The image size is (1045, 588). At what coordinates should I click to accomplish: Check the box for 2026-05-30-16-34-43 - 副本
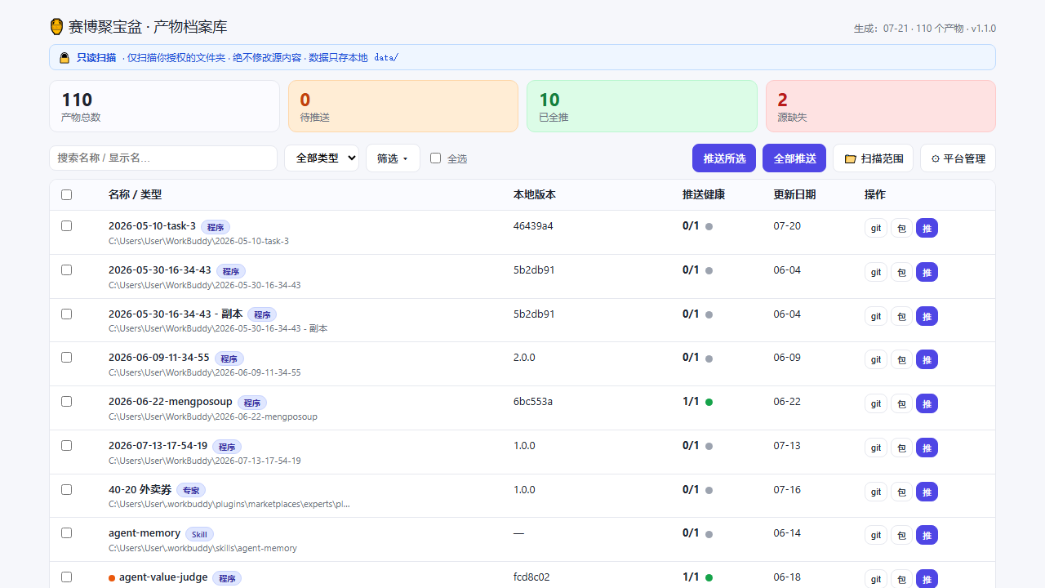point(67,314)
